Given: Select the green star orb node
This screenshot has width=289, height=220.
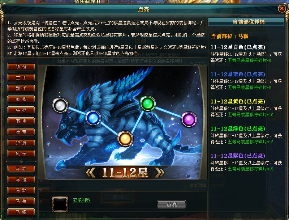Looking at the screenshot, I should (148, 103).
